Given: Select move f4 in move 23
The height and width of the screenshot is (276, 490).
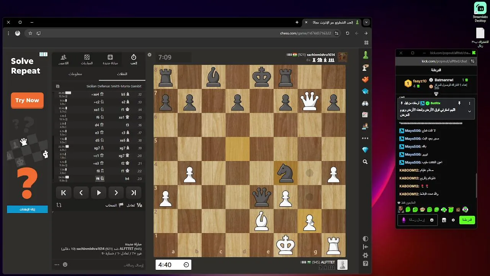Looking at the screenshot, I should point(100,179).
